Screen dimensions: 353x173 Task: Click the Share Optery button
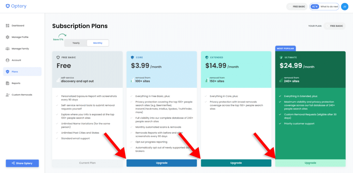[22, 163]
